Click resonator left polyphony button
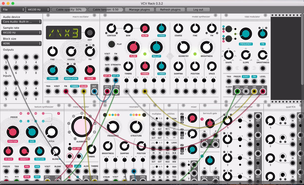Image resolution: width=304 pixels, height=185 pixels. tap(105, 115)
